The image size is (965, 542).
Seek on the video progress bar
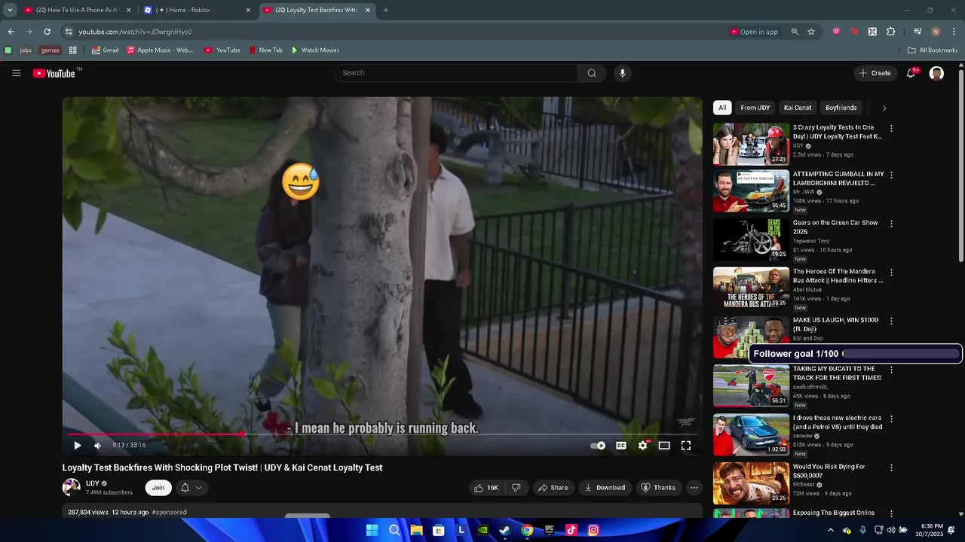tap(382, 434)
